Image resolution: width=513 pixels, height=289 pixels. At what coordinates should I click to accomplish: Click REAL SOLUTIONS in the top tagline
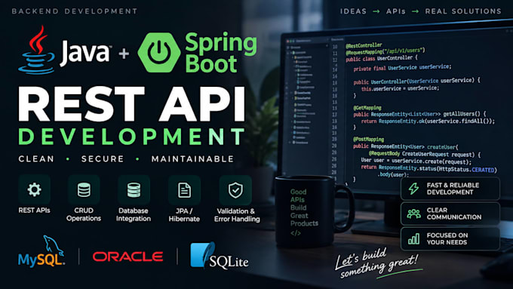point(463,11)
